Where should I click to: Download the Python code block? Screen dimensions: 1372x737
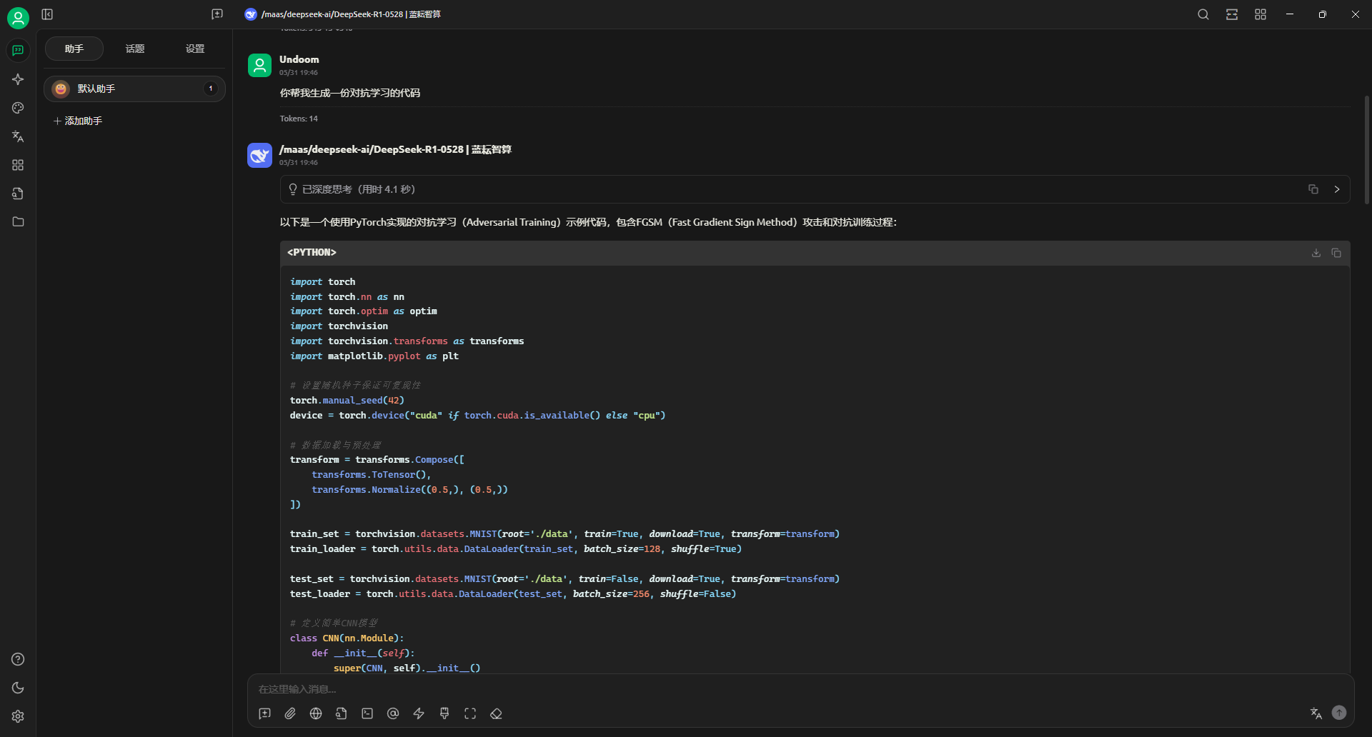coord(1316,253)
